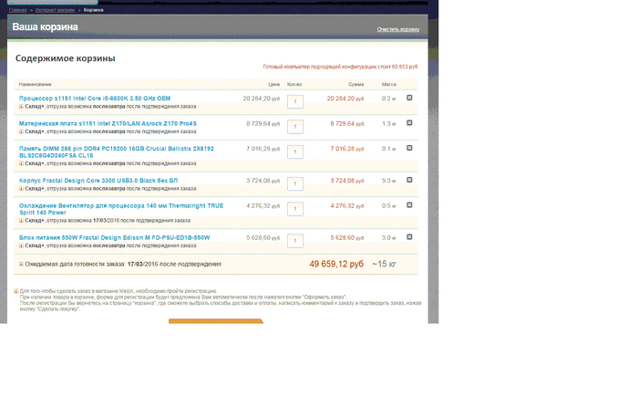Delete the Thermalright TRUE Spirit 140 cooler
638x407 pixels.
pos(409,205)
